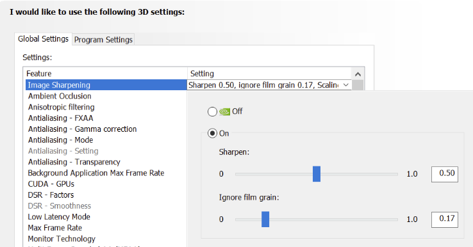
Task: Select the On radio button
Action: pos(212,133)
